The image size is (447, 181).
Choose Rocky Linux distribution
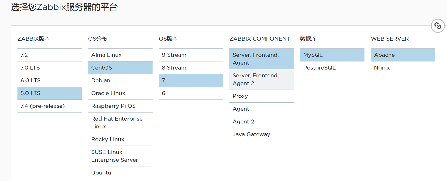coord(120,139)
